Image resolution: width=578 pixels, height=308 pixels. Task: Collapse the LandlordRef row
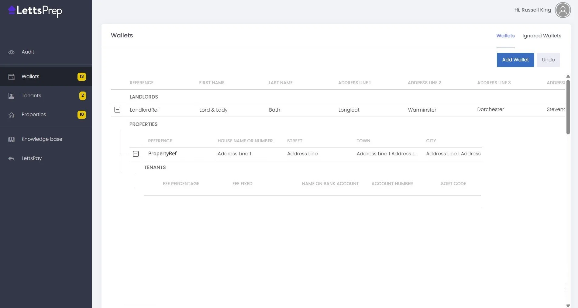point(117,109)
